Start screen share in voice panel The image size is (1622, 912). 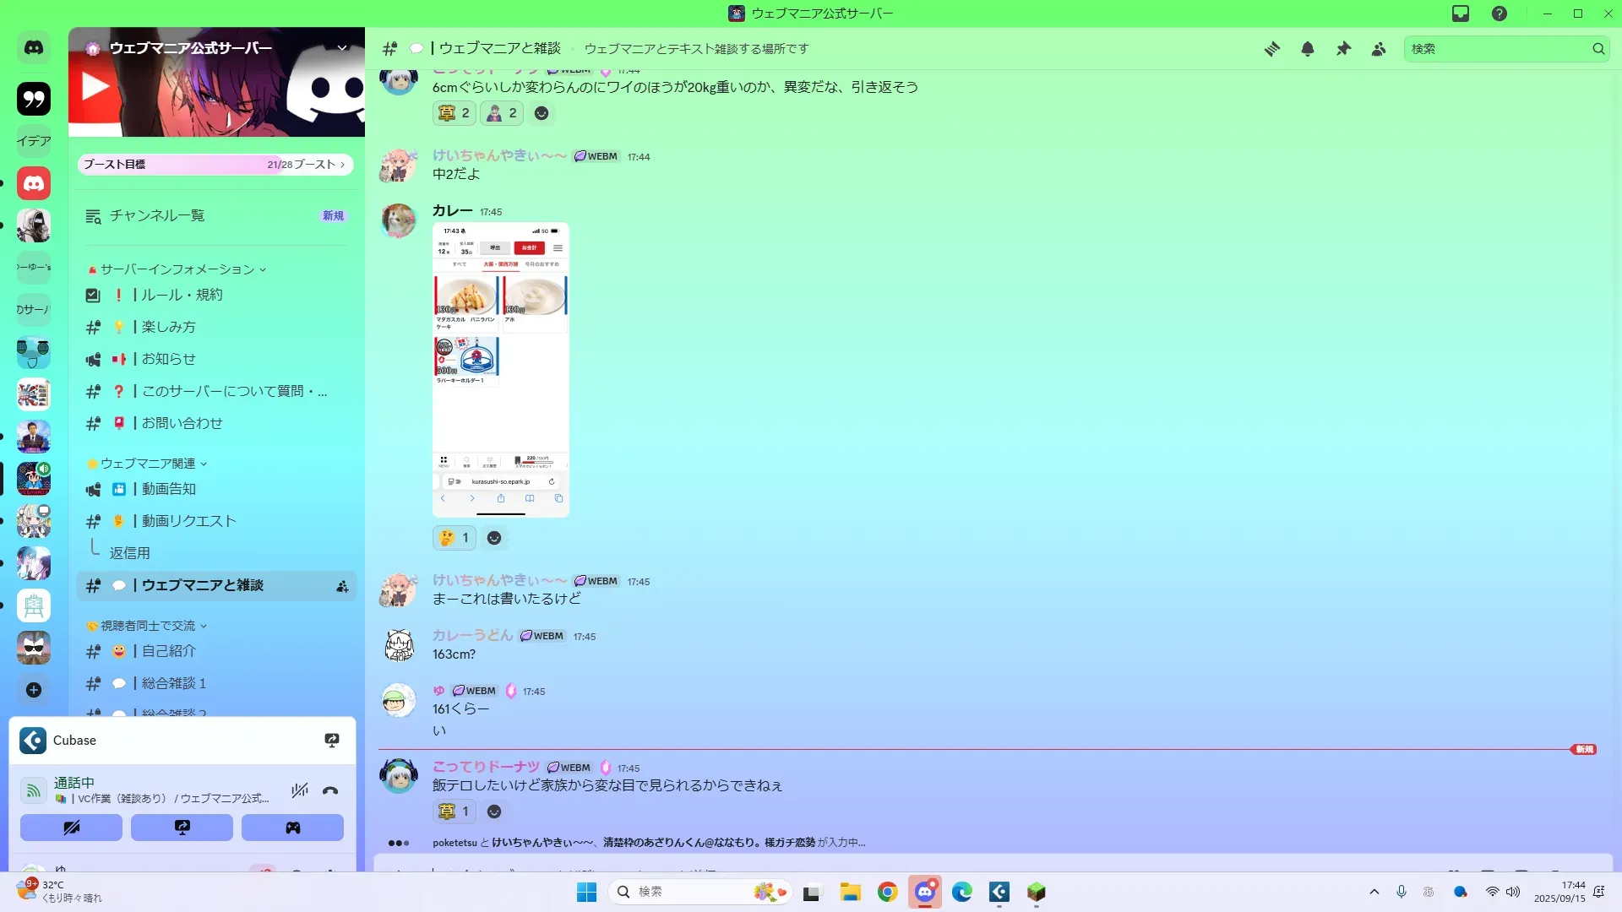pyautogui.click(x=182, y=828)
